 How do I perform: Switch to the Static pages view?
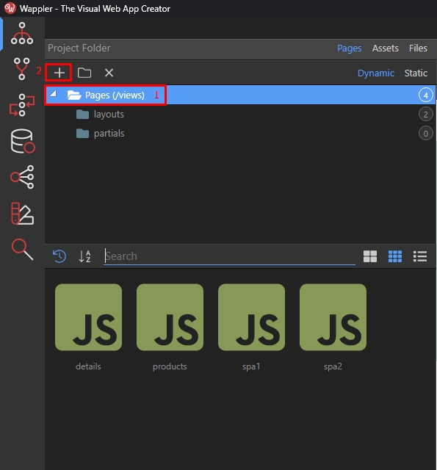coord(416,73)
